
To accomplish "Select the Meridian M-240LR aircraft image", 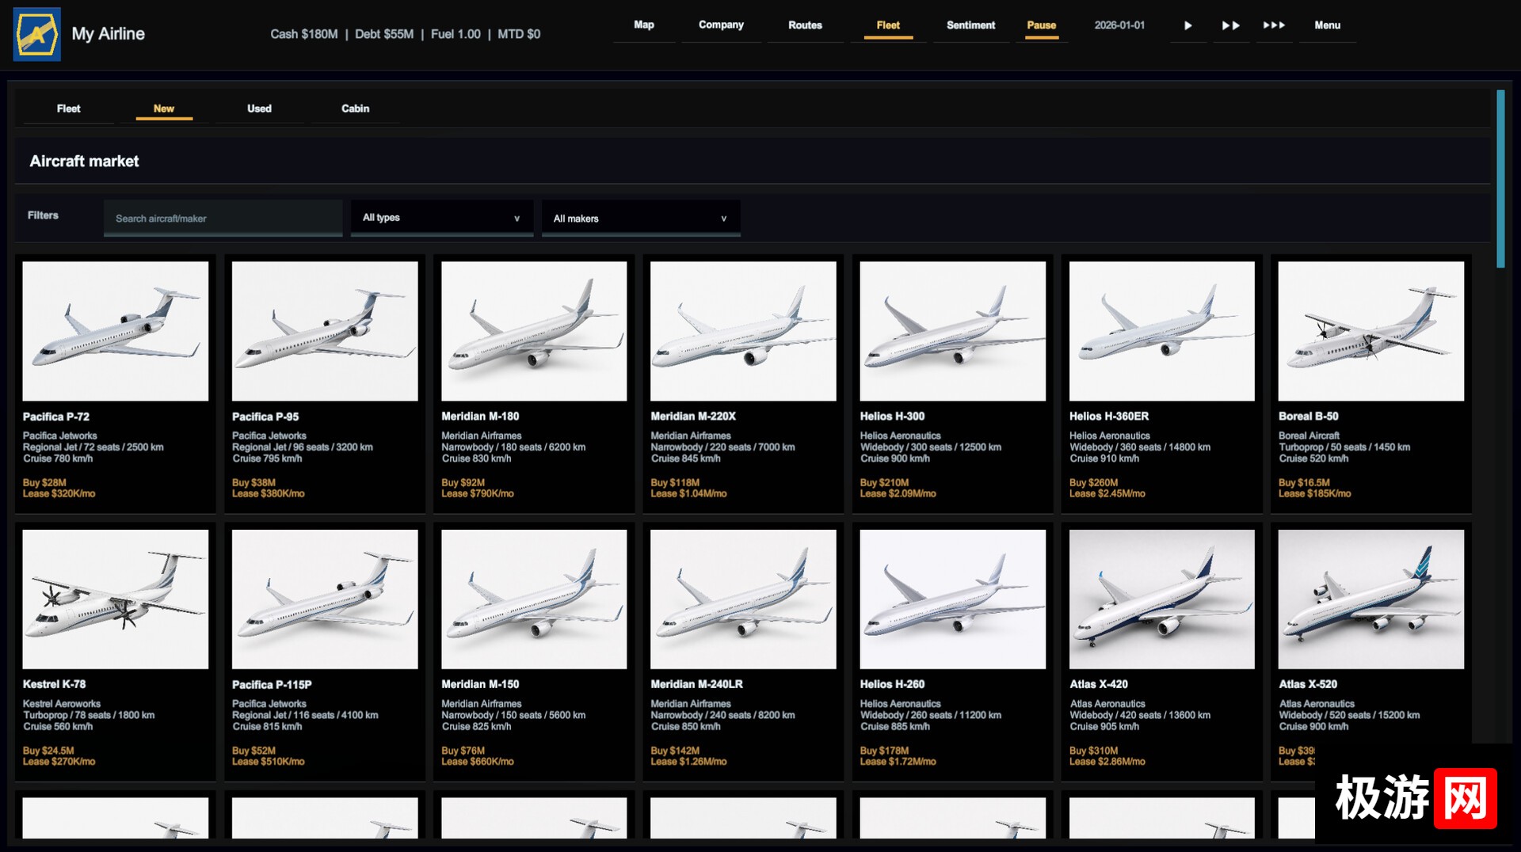I will pos(743,599).
